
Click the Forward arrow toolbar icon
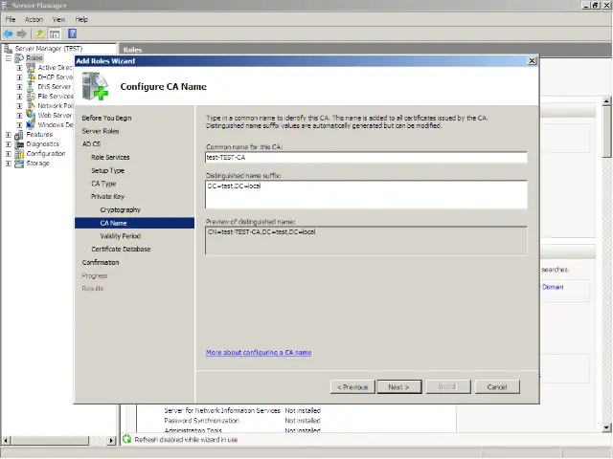tap(22, 33)
